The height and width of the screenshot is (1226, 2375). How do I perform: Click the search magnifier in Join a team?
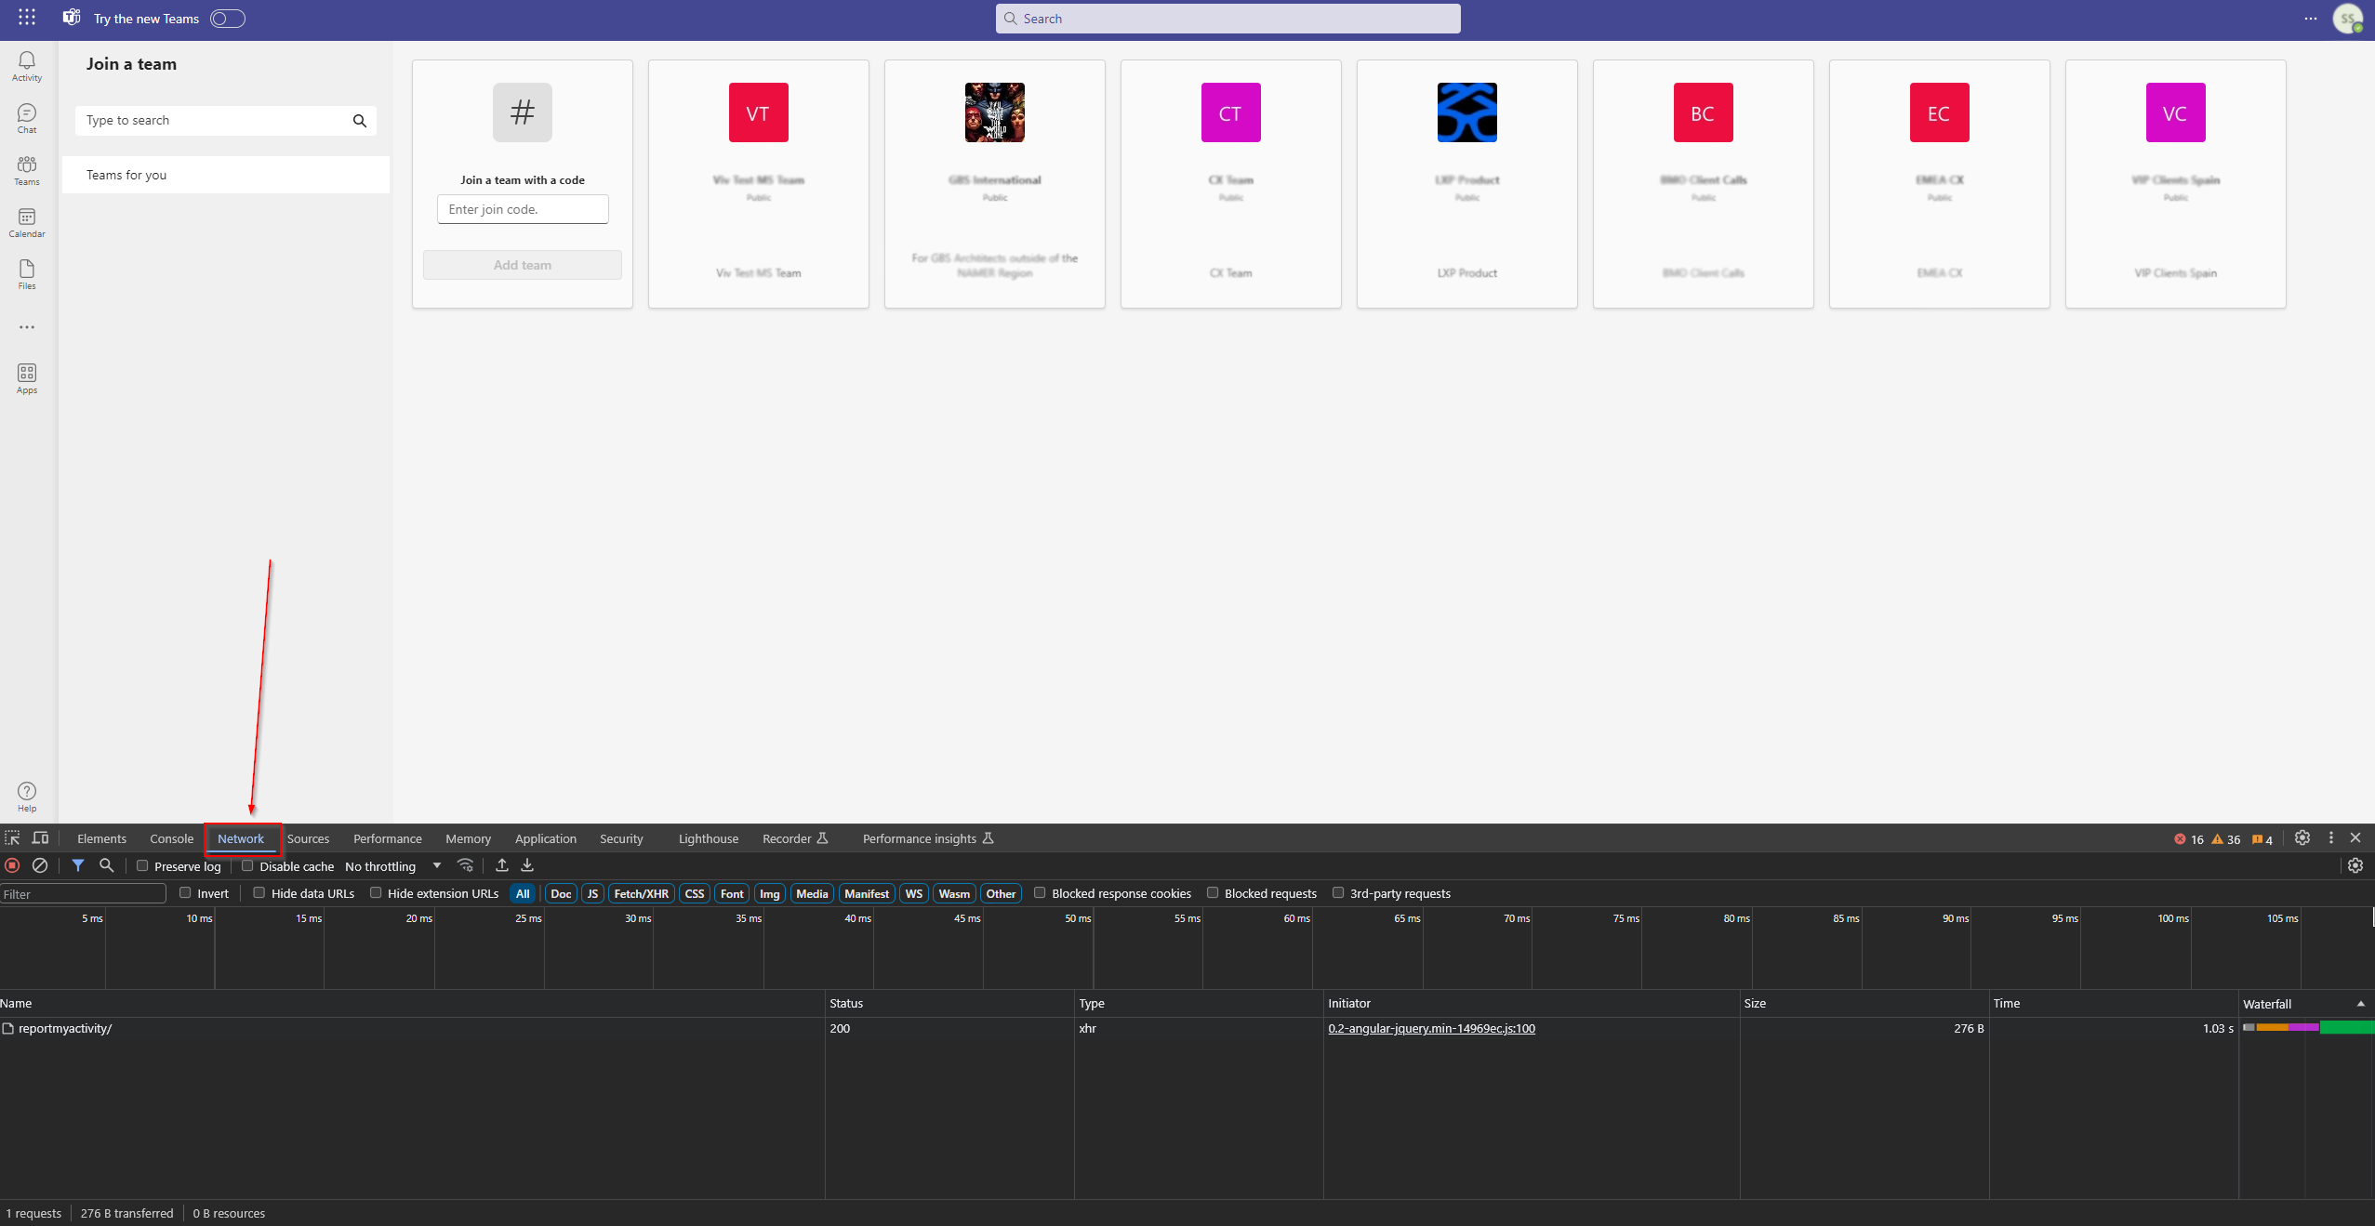(x=360, y=121)
